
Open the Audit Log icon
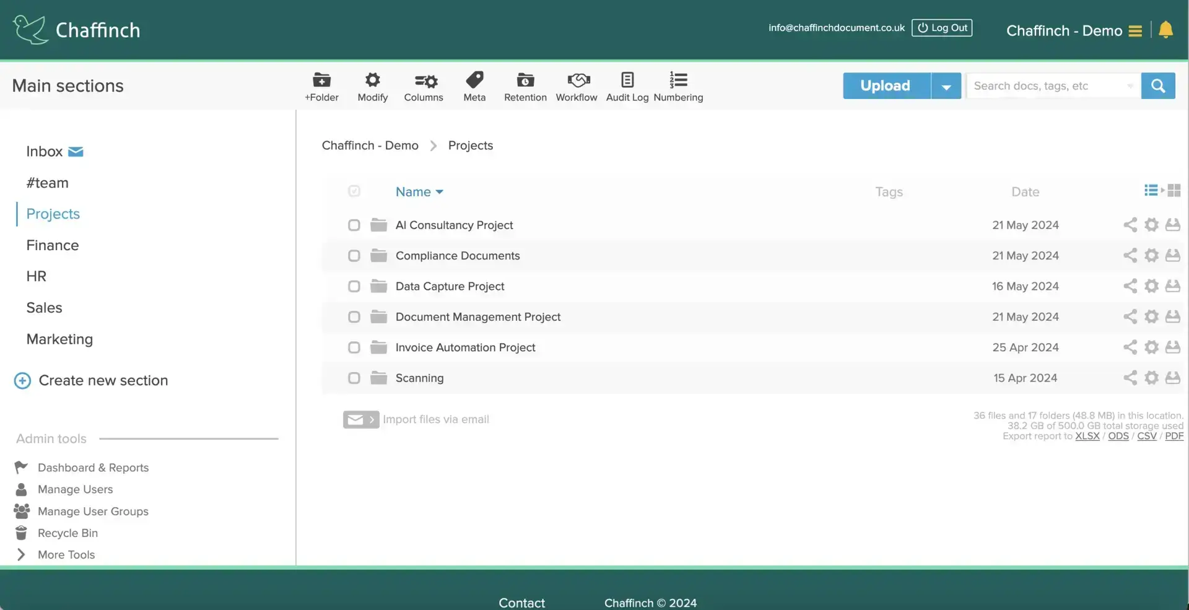pyautogui.click(x=627, y=81)
